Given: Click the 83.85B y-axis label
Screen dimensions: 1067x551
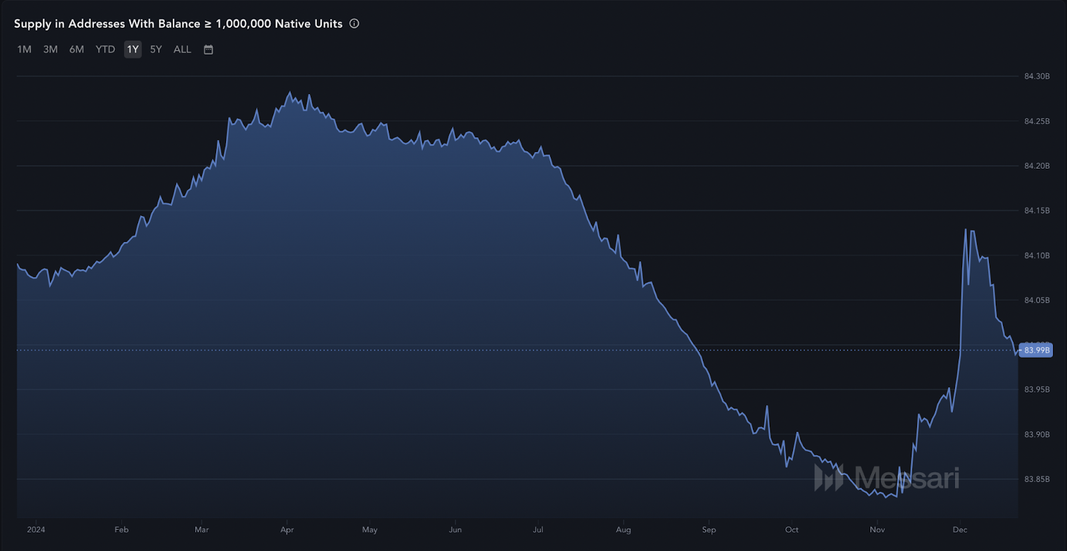Looking at the screenshot, I should [x=1037, y=479].
